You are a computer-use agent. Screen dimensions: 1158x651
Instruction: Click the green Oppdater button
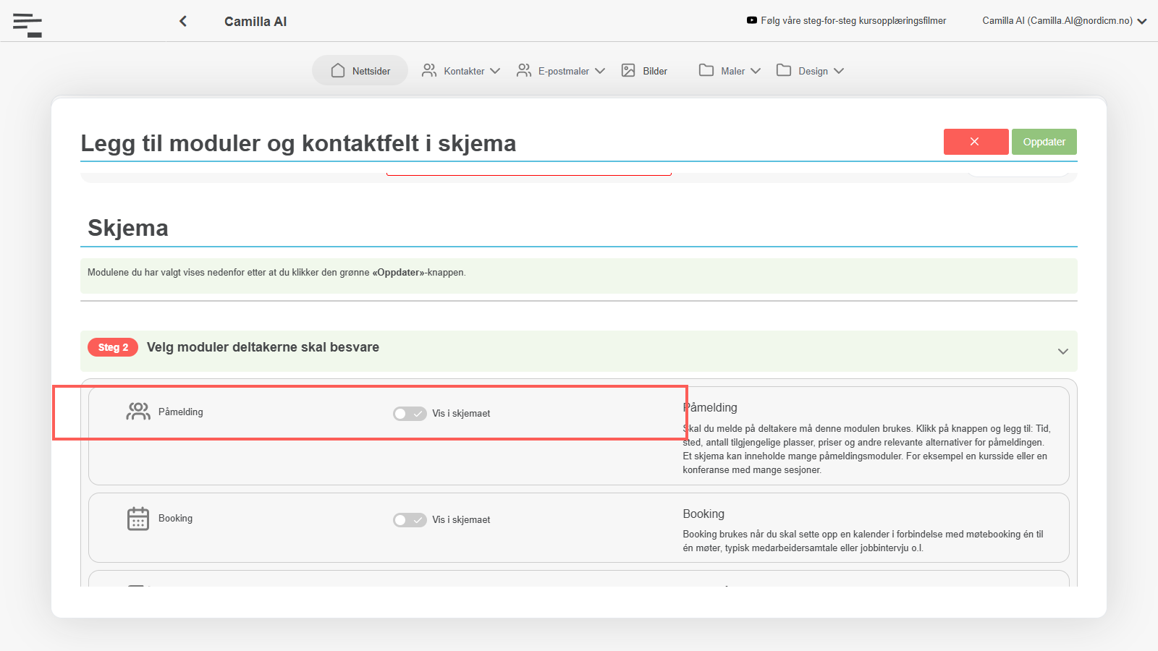coord(1044,142)
